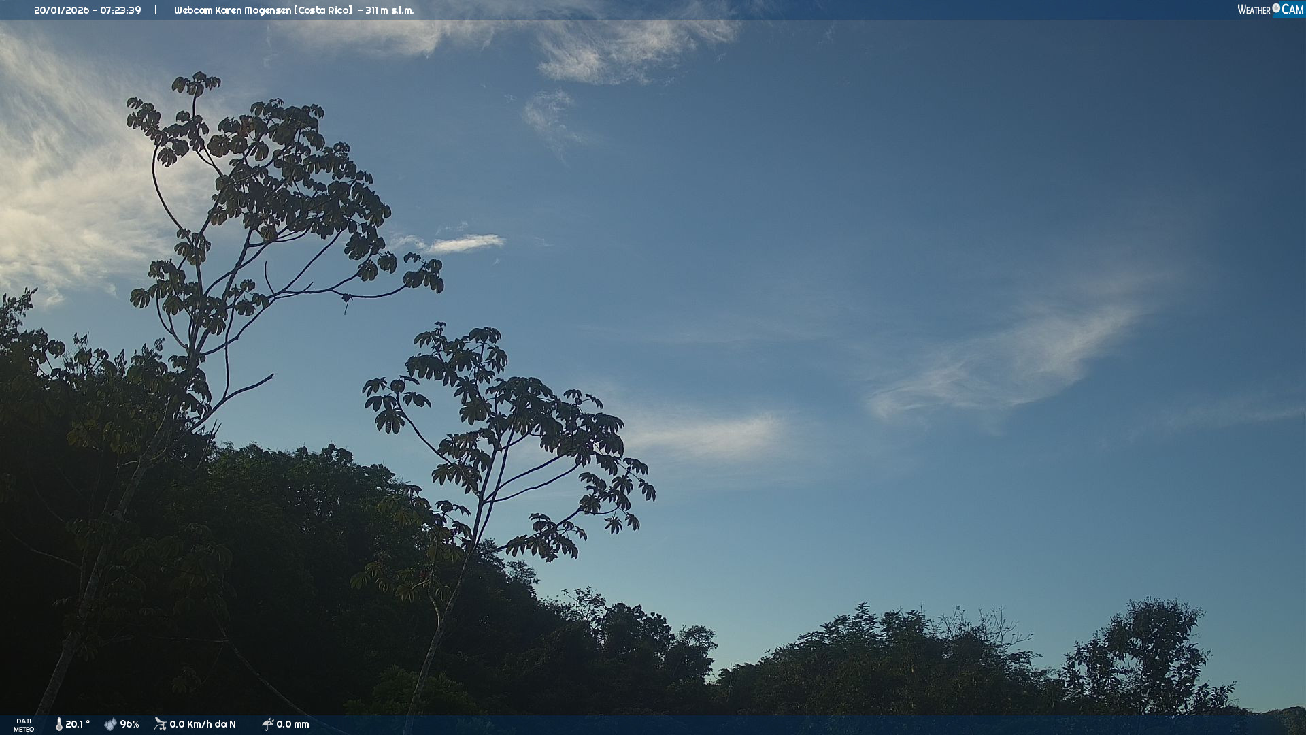The image size is (1306, 735).
Task: Click the WeatherCAM logo
Action: tap(1269, 10)
